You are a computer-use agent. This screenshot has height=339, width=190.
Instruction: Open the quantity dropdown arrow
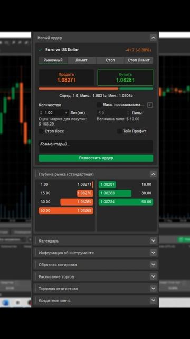[x=66, y=113]
